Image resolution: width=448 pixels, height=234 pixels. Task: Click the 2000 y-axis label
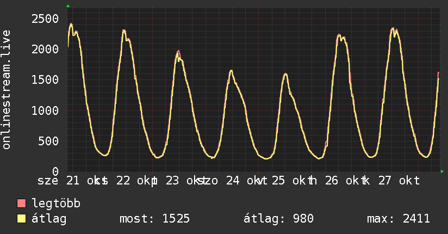(45, 49)
